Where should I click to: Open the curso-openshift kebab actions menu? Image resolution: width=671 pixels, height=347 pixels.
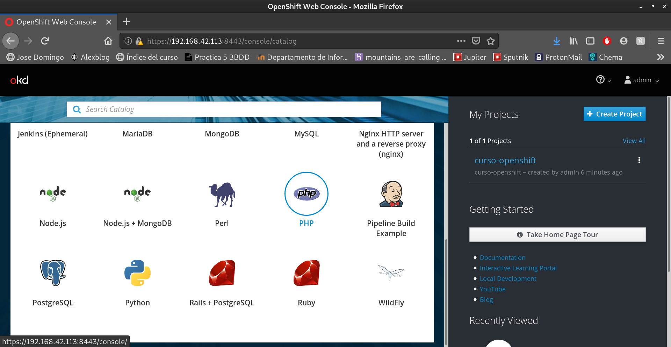(639, 160)
